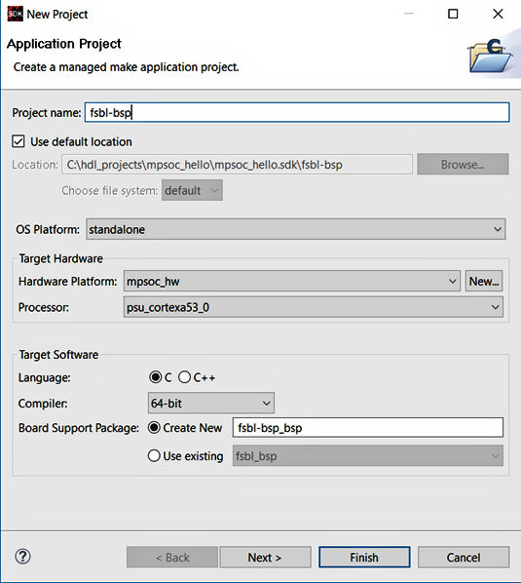Click the Application Project heading
The image size is (521, 583).
[x=64, y=44]
